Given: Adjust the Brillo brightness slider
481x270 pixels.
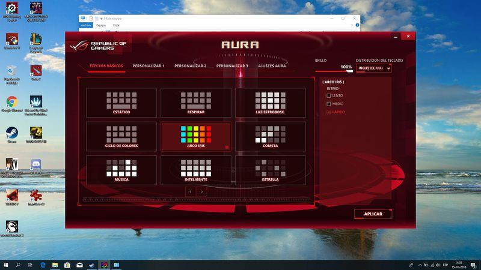Looking at the screenshot, I should click(334, 71).
